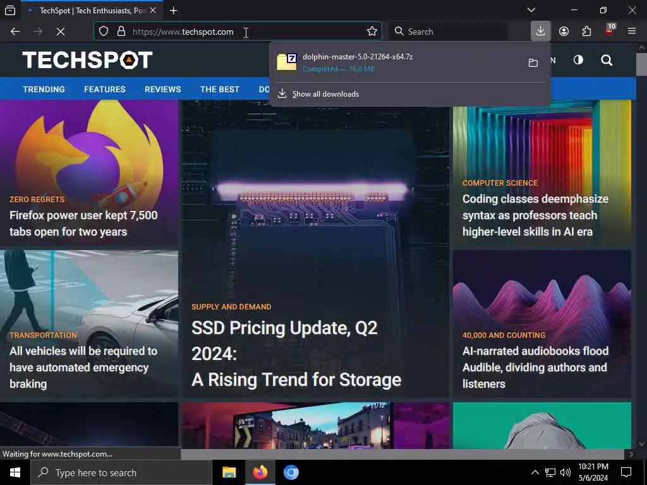Open the REVIEWS menu item
The width and height of the screenshot is (647, 485).
162,89
